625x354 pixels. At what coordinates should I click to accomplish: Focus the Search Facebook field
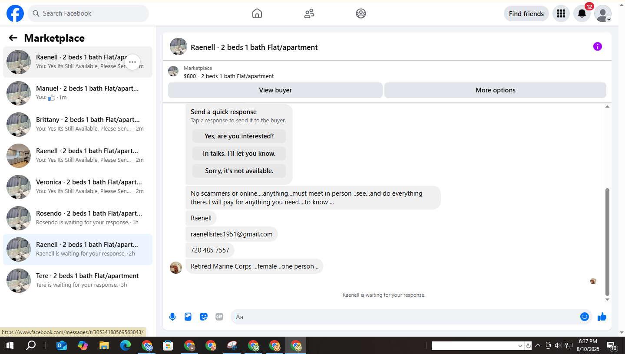click(x=88, y=13)
